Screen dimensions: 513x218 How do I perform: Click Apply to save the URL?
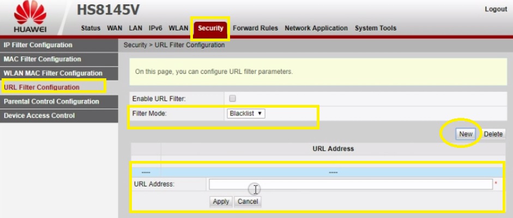point(221,201)
